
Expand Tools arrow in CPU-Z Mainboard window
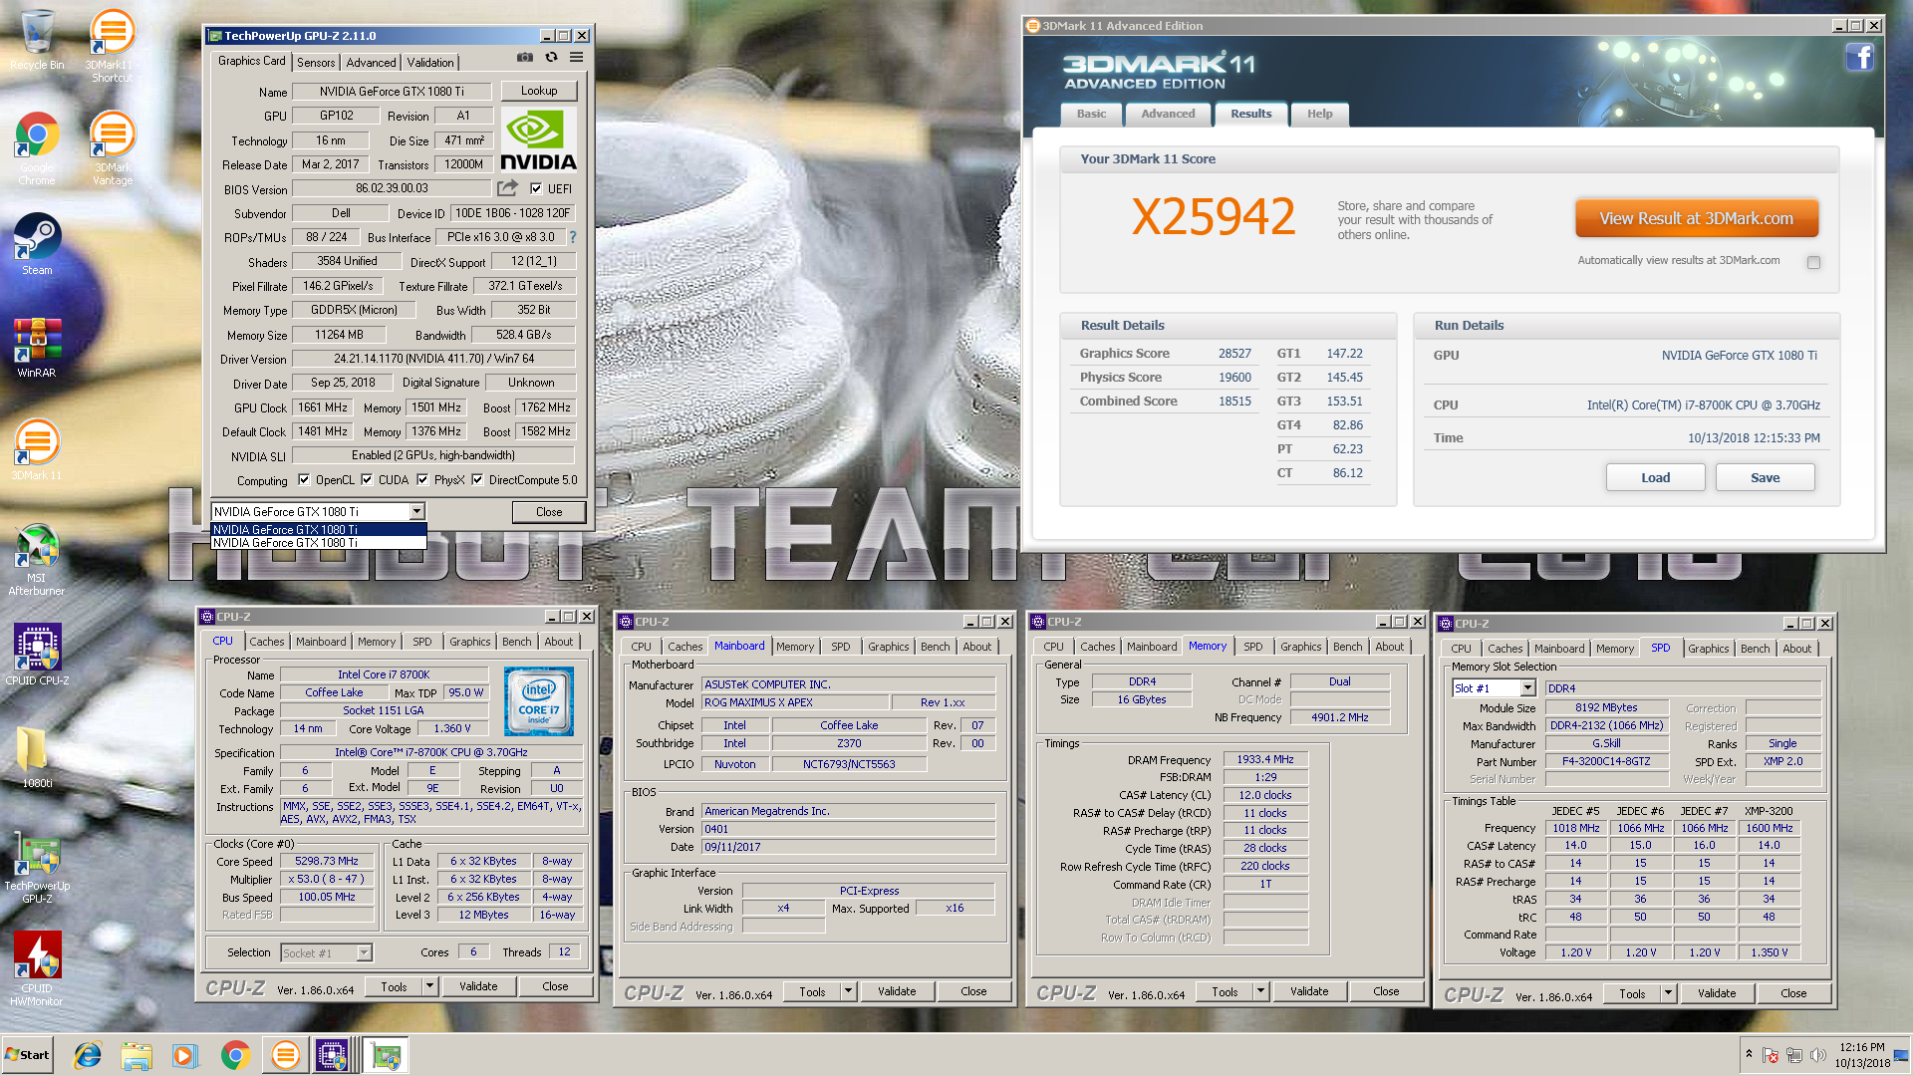coord(848,991)
